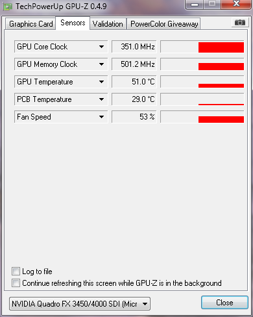Click the GPU-Z app icon in title bar
The image size is (253, 317).
8,6
